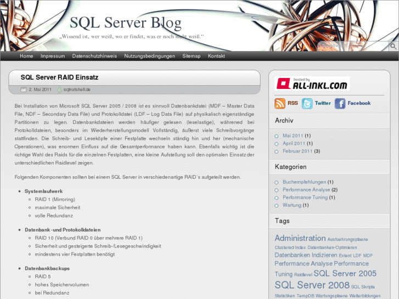Open Nutzungsbedingungen menu item

click(x=150, y=56)
